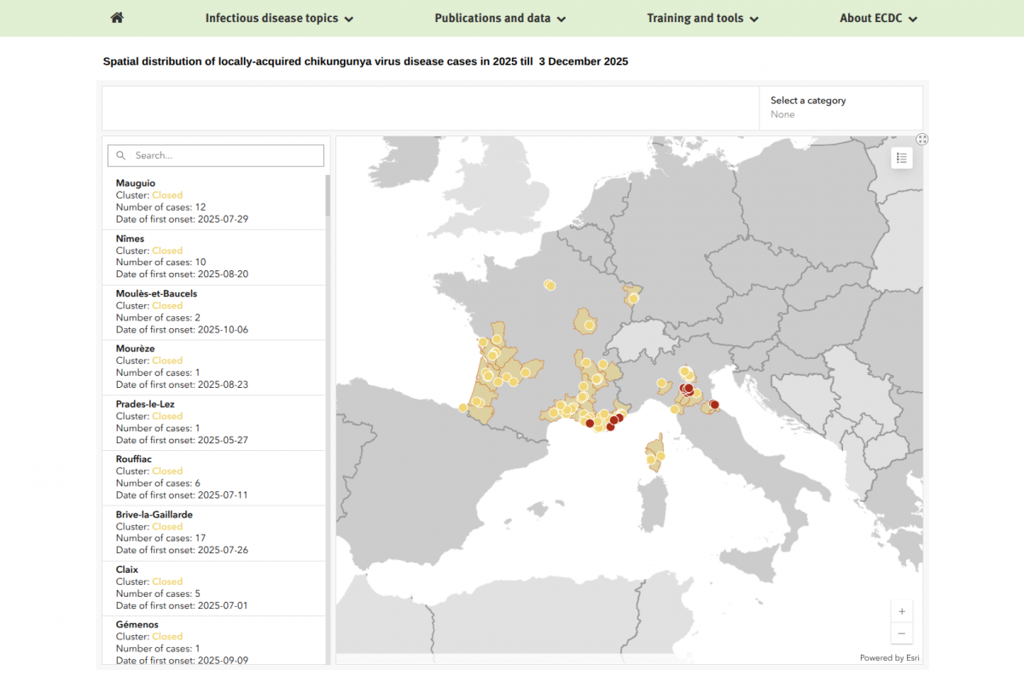Zoom in using the plus icon on the map
The image size is (1024, 682).
(901, 610)
